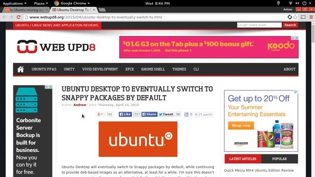The image size is (315, 177).
Task: Click the 25 points Reddit score
Action: 205,115
